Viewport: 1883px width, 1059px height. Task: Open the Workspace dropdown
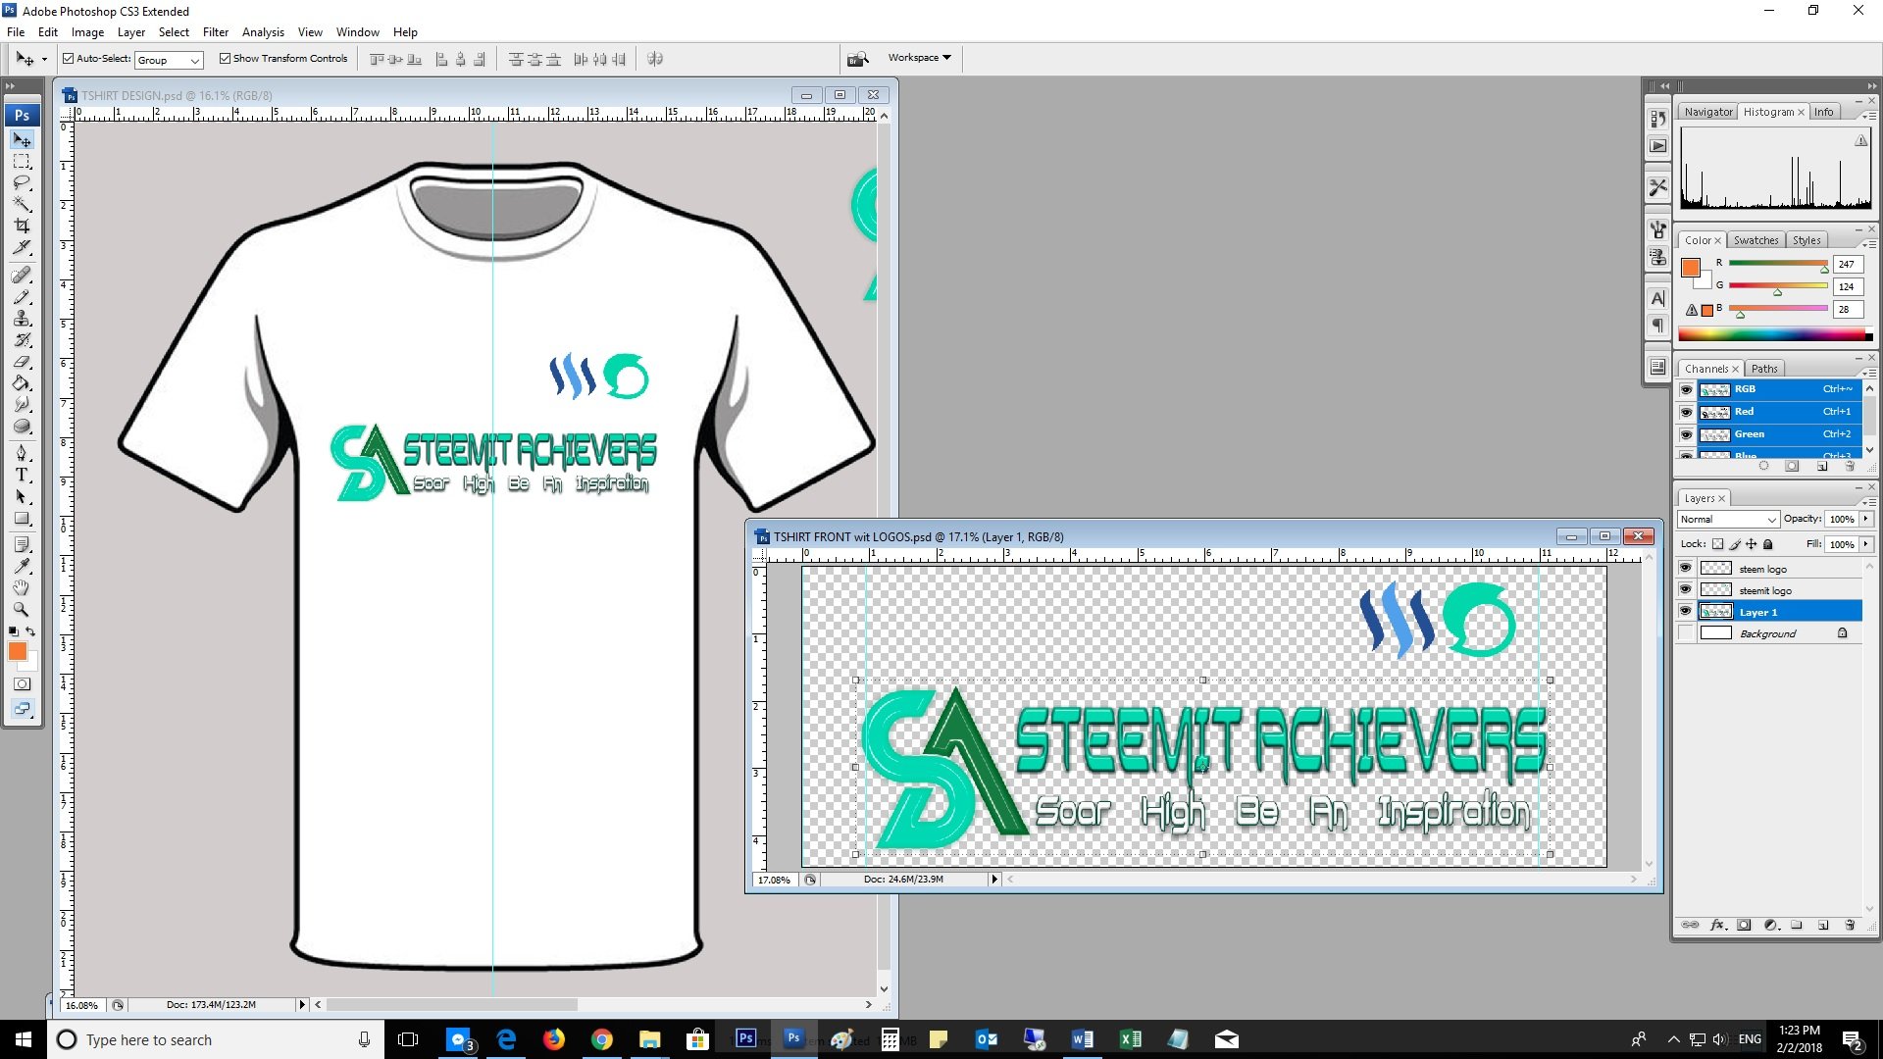920,58
